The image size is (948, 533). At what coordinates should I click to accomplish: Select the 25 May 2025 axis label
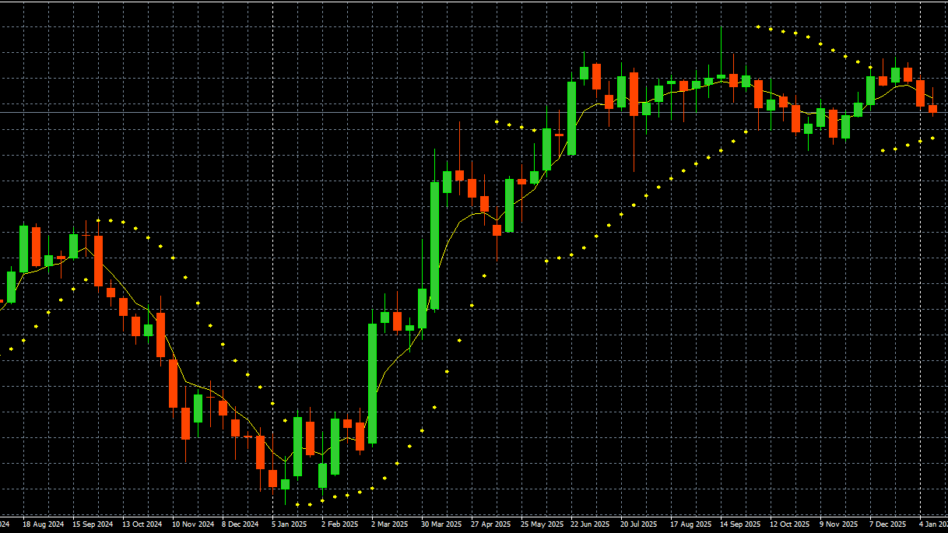click(x=542, y=524)
